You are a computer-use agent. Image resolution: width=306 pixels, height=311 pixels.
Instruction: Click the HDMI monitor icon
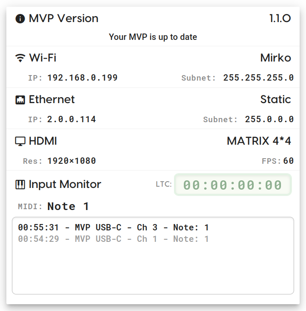20,141
